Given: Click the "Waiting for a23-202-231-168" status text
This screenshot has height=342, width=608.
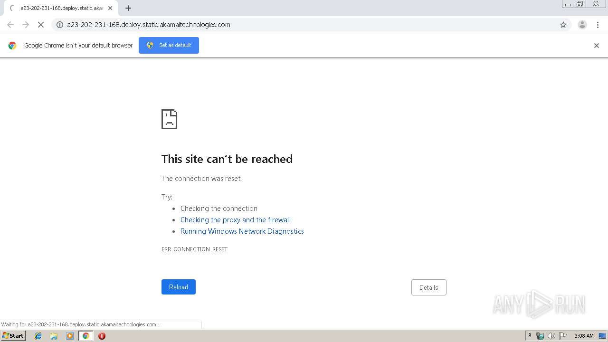Looking at the screenshot, I should tap(80, 324).
